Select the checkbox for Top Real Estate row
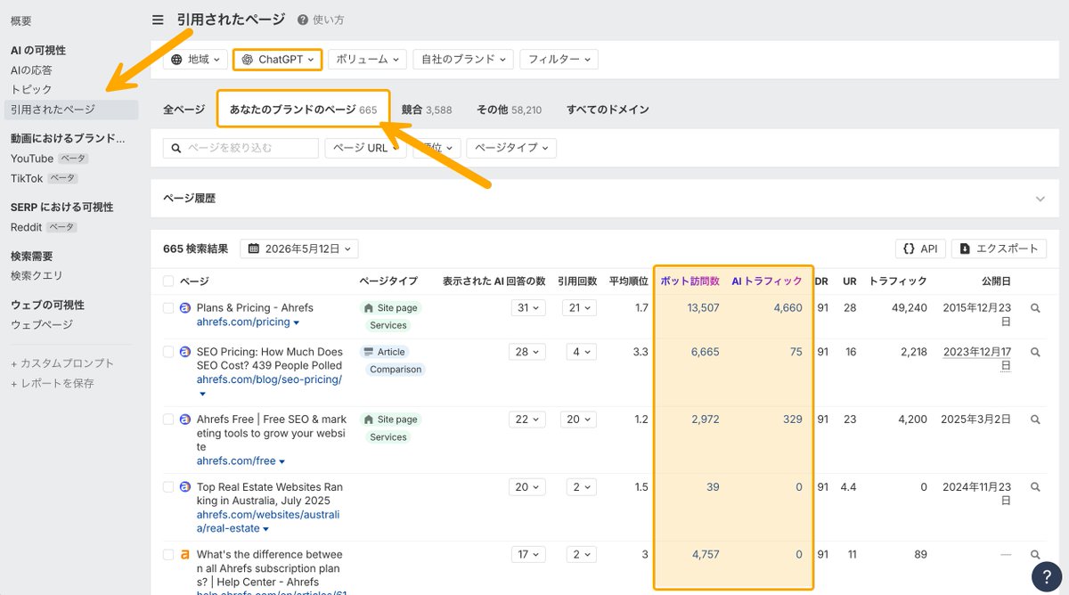Viewport: 1069px width, 595px height. coord(168,487)
